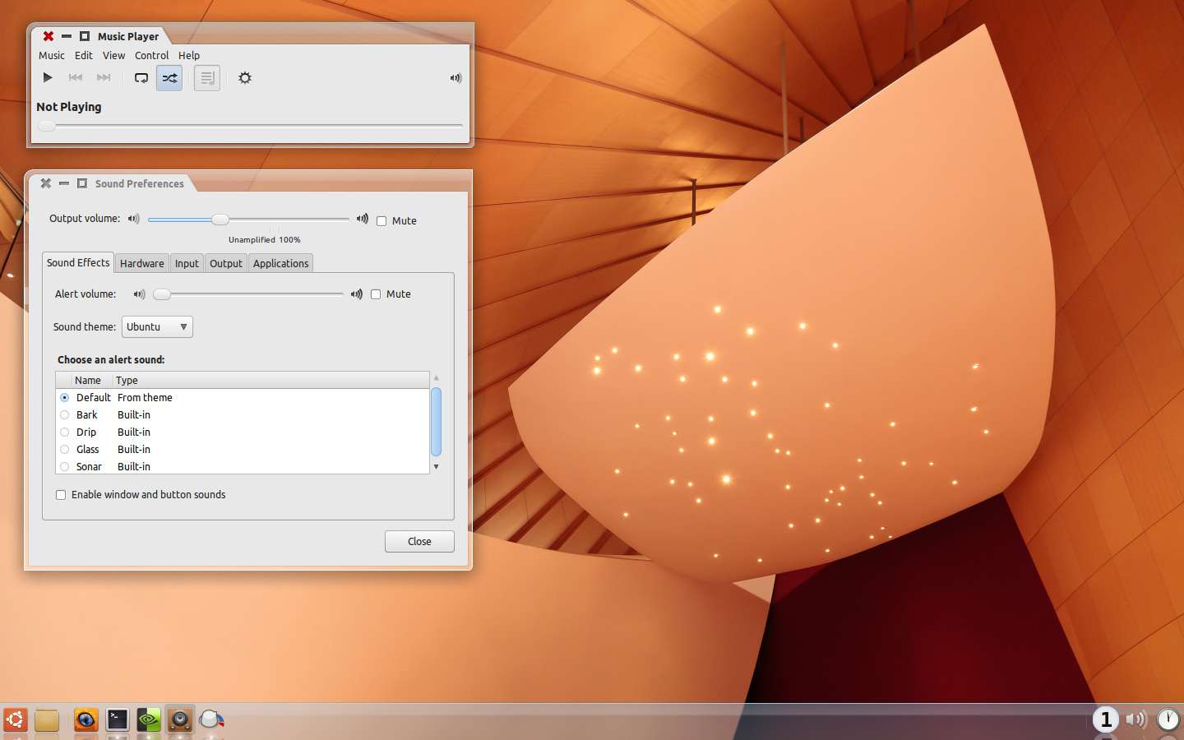Click the high-volume icon right of Output slider
Image resolution: width=1184 pixels, height=740 pixels.
pyautogui.click(x=363, y=219)
